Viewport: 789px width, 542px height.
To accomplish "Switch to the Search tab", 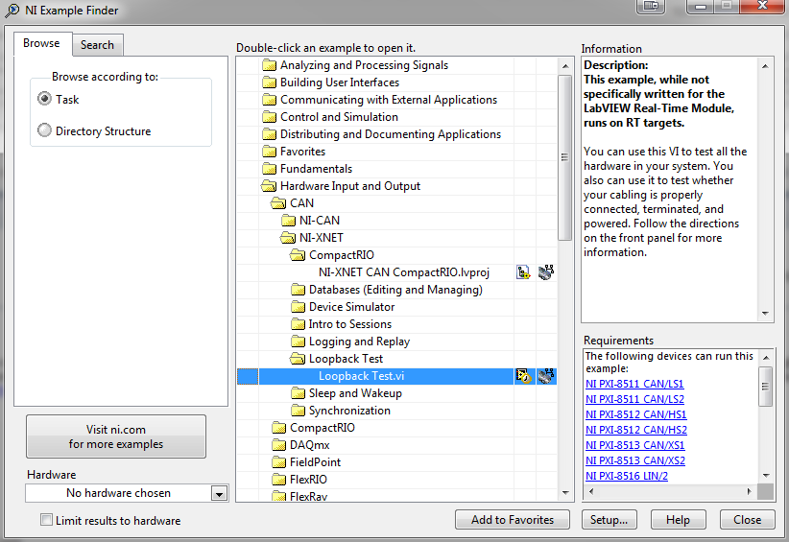I will click(x=97, y=45).
